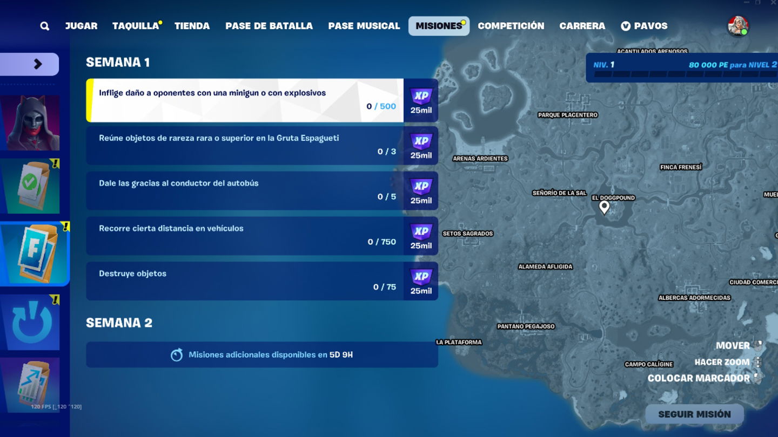Click ALAMEDA AFLIGIDA label on map
778x437 pixels.
click(545, 267)
